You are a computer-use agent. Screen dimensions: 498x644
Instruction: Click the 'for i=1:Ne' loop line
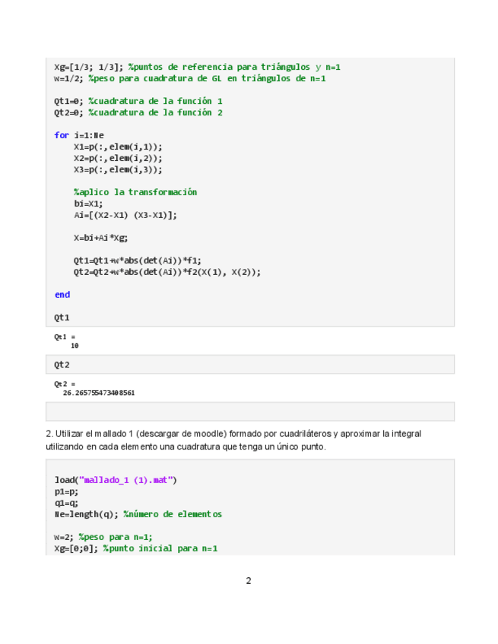point(79,135)
